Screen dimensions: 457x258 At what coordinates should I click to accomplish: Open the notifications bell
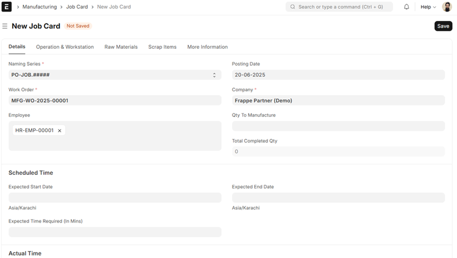(407, 7)
